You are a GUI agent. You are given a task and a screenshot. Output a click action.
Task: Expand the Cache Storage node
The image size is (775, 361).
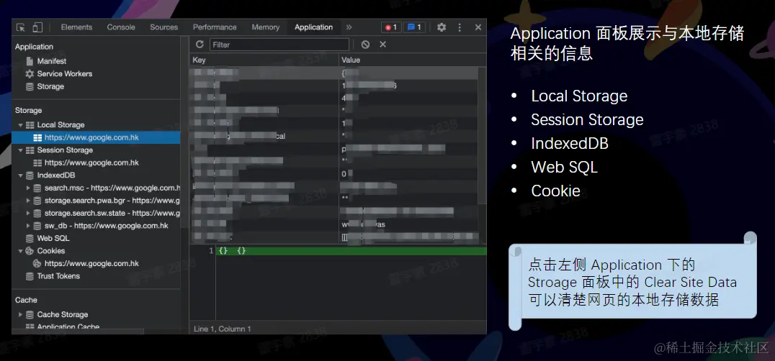[x=21, y=315]
